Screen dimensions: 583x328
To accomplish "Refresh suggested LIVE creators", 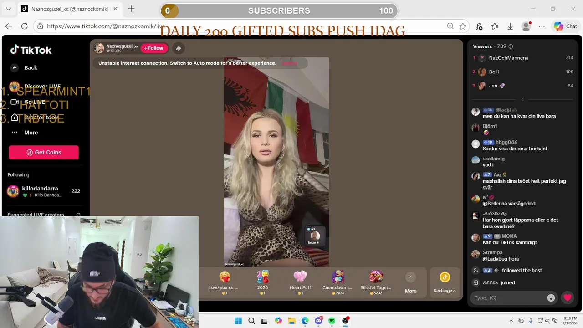I will coord(78,215).
